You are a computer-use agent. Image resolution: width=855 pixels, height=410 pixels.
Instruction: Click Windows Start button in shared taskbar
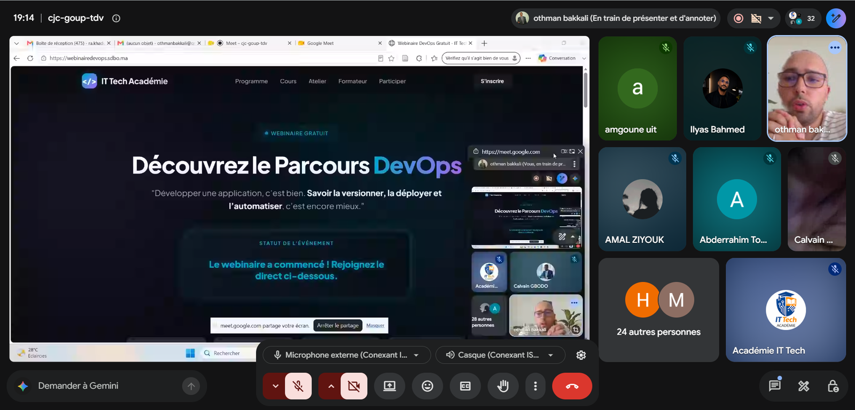[190, 353]
